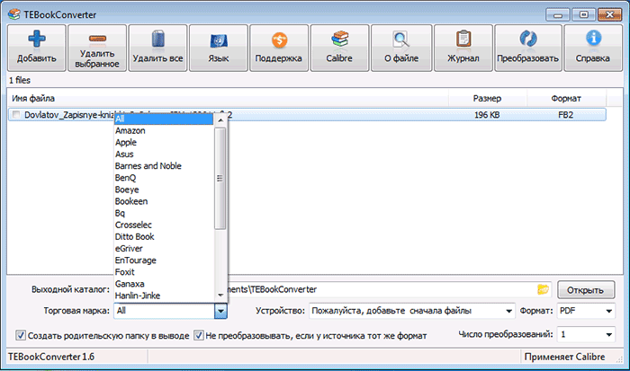Tick the Dovlatov file row checkbox

16,115
